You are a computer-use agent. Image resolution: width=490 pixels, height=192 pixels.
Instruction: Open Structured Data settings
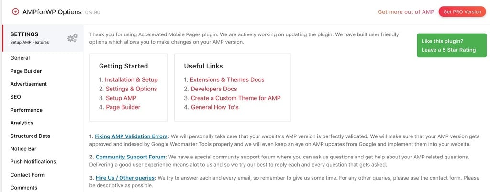pyautogui.click(x=30, y=136)
